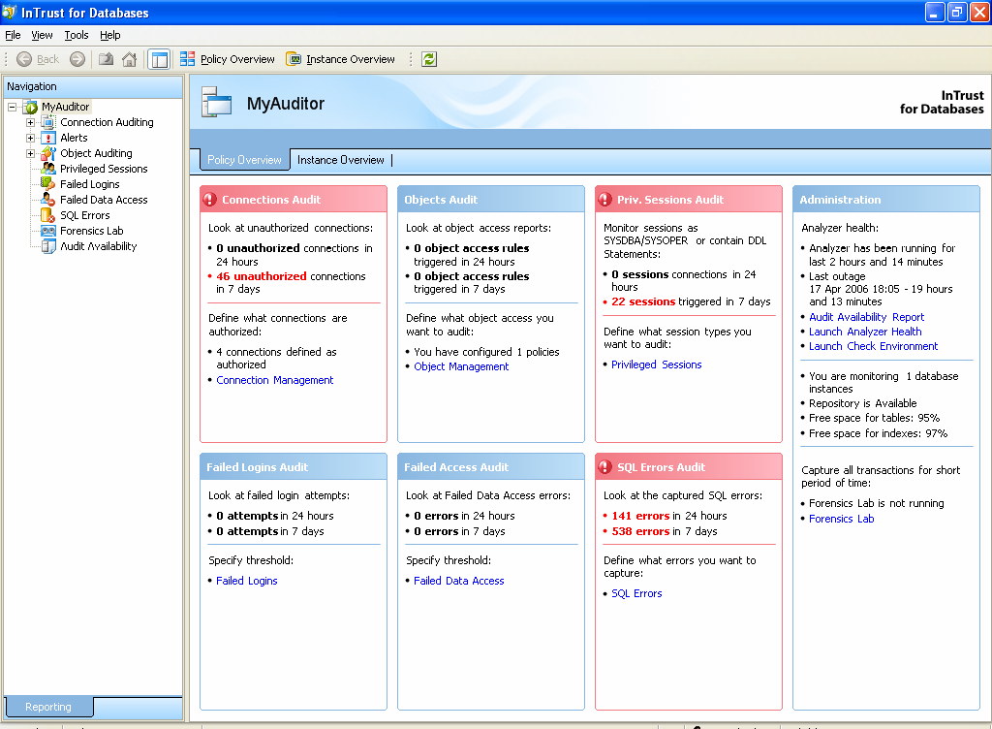Toggle the navigation pane toolbar icon
Image resolution: width=992 pixels, height=729 pixels.
point(160,59)
